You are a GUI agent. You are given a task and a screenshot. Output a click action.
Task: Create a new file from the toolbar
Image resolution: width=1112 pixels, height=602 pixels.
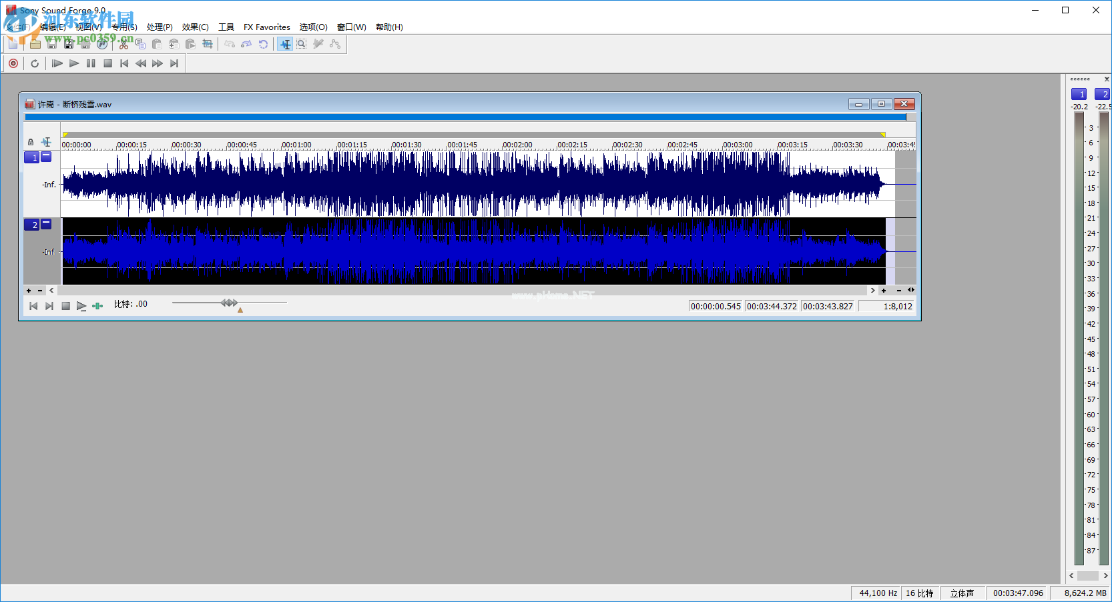click(13, 44)
